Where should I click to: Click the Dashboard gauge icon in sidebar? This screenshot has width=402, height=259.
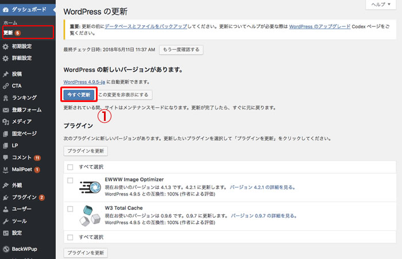pos(6,10)
